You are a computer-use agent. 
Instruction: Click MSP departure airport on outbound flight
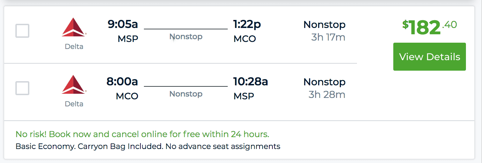coord(128,38)
